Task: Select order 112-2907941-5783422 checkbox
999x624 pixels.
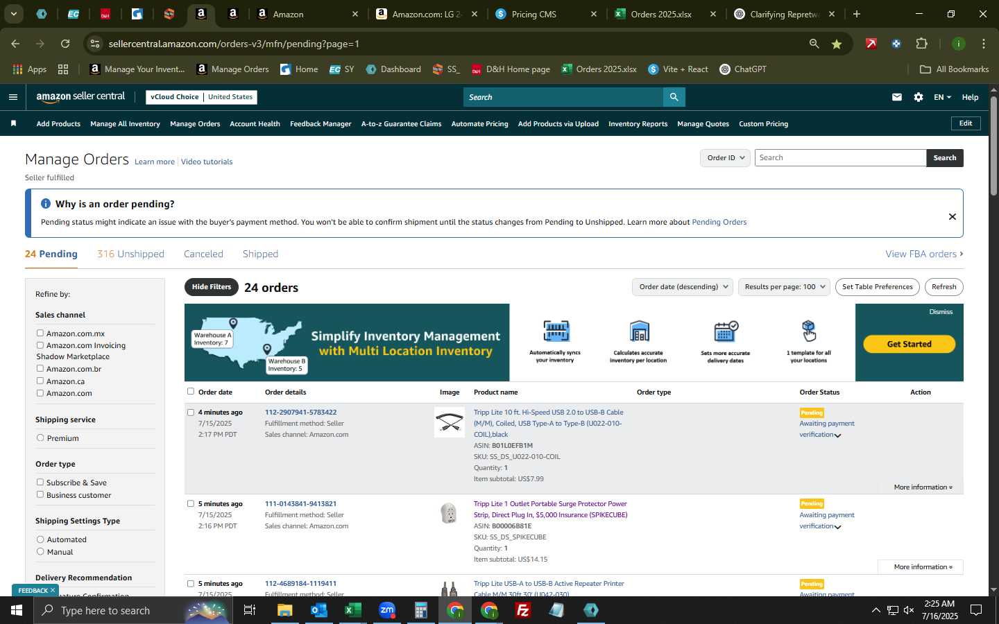Action: coord(191,413)
